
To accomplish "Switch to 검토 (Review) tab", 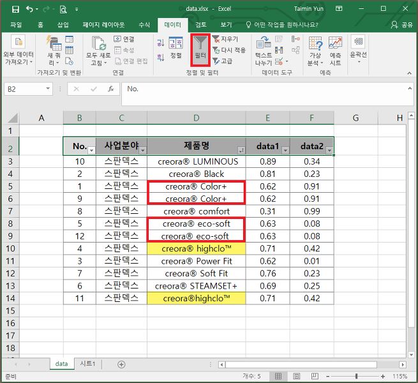I will (x=201, y=25).
